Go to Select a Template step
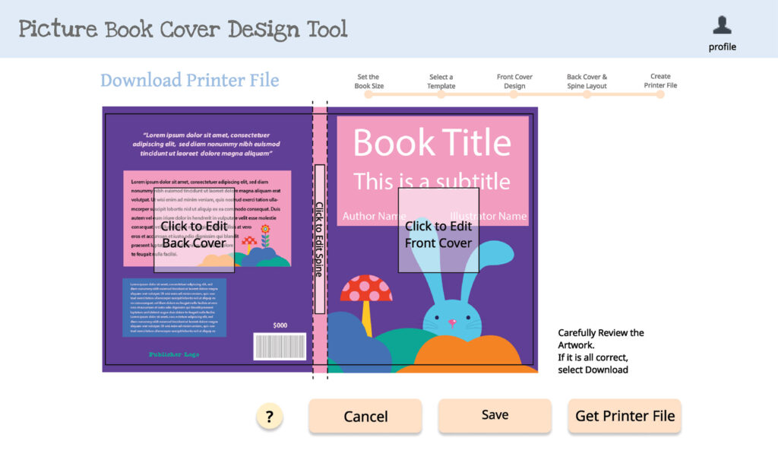This screenshot has width=778, height=454. coord(441,85)
